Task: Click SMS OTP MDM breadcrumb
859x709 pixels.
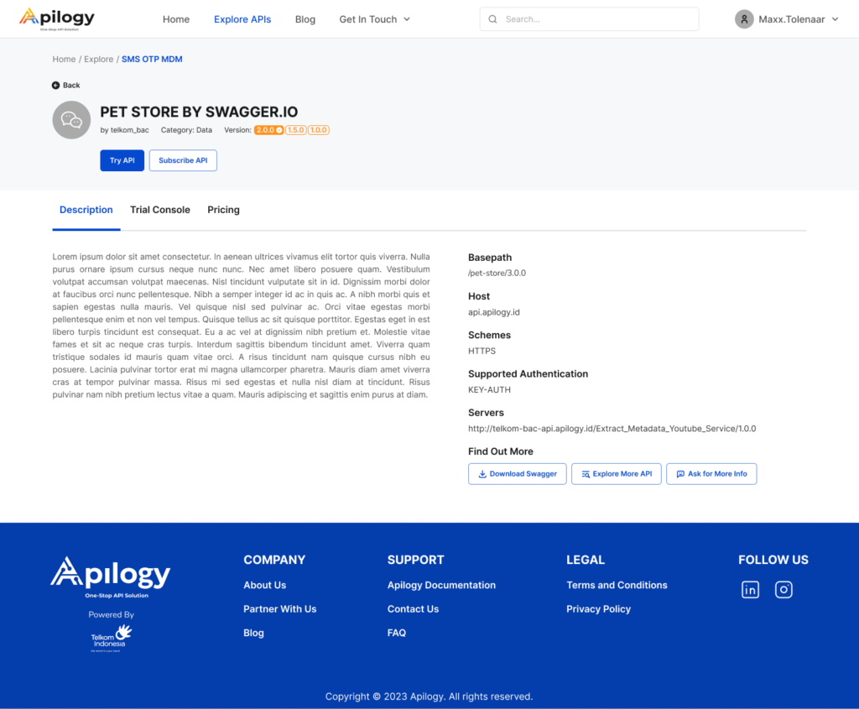Action: coord(152,60)
